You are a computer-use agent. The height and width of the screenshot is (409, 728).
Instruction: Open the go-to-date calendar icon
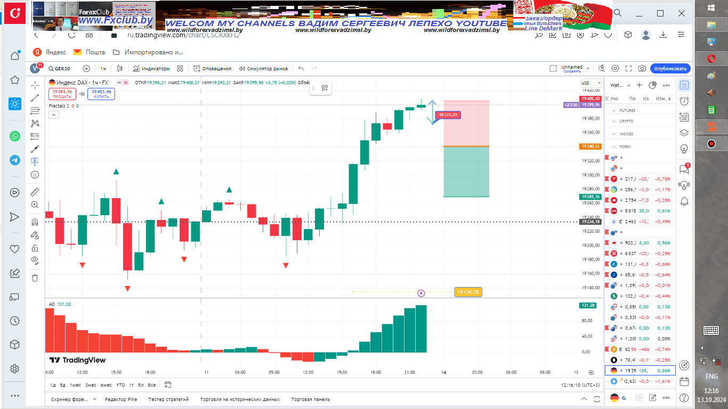pyautogui.click(x=168, y=385)
